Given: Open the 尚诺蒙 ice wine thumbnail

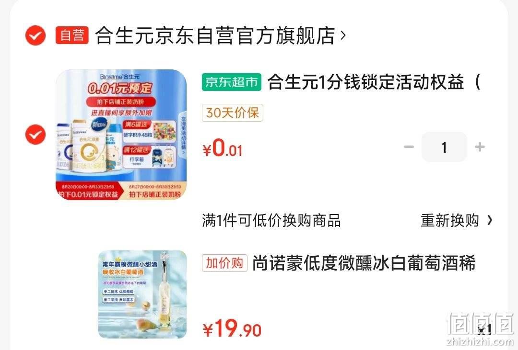Looking at the screenshot, I should coord(142,294).
